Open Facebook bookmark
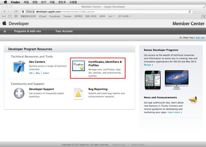 pos(55,16)
